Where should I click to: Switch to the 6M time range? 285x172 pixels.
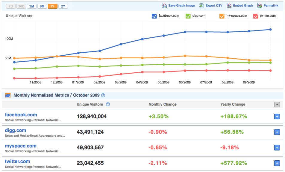pyautogui.click(x=42, y=6)
